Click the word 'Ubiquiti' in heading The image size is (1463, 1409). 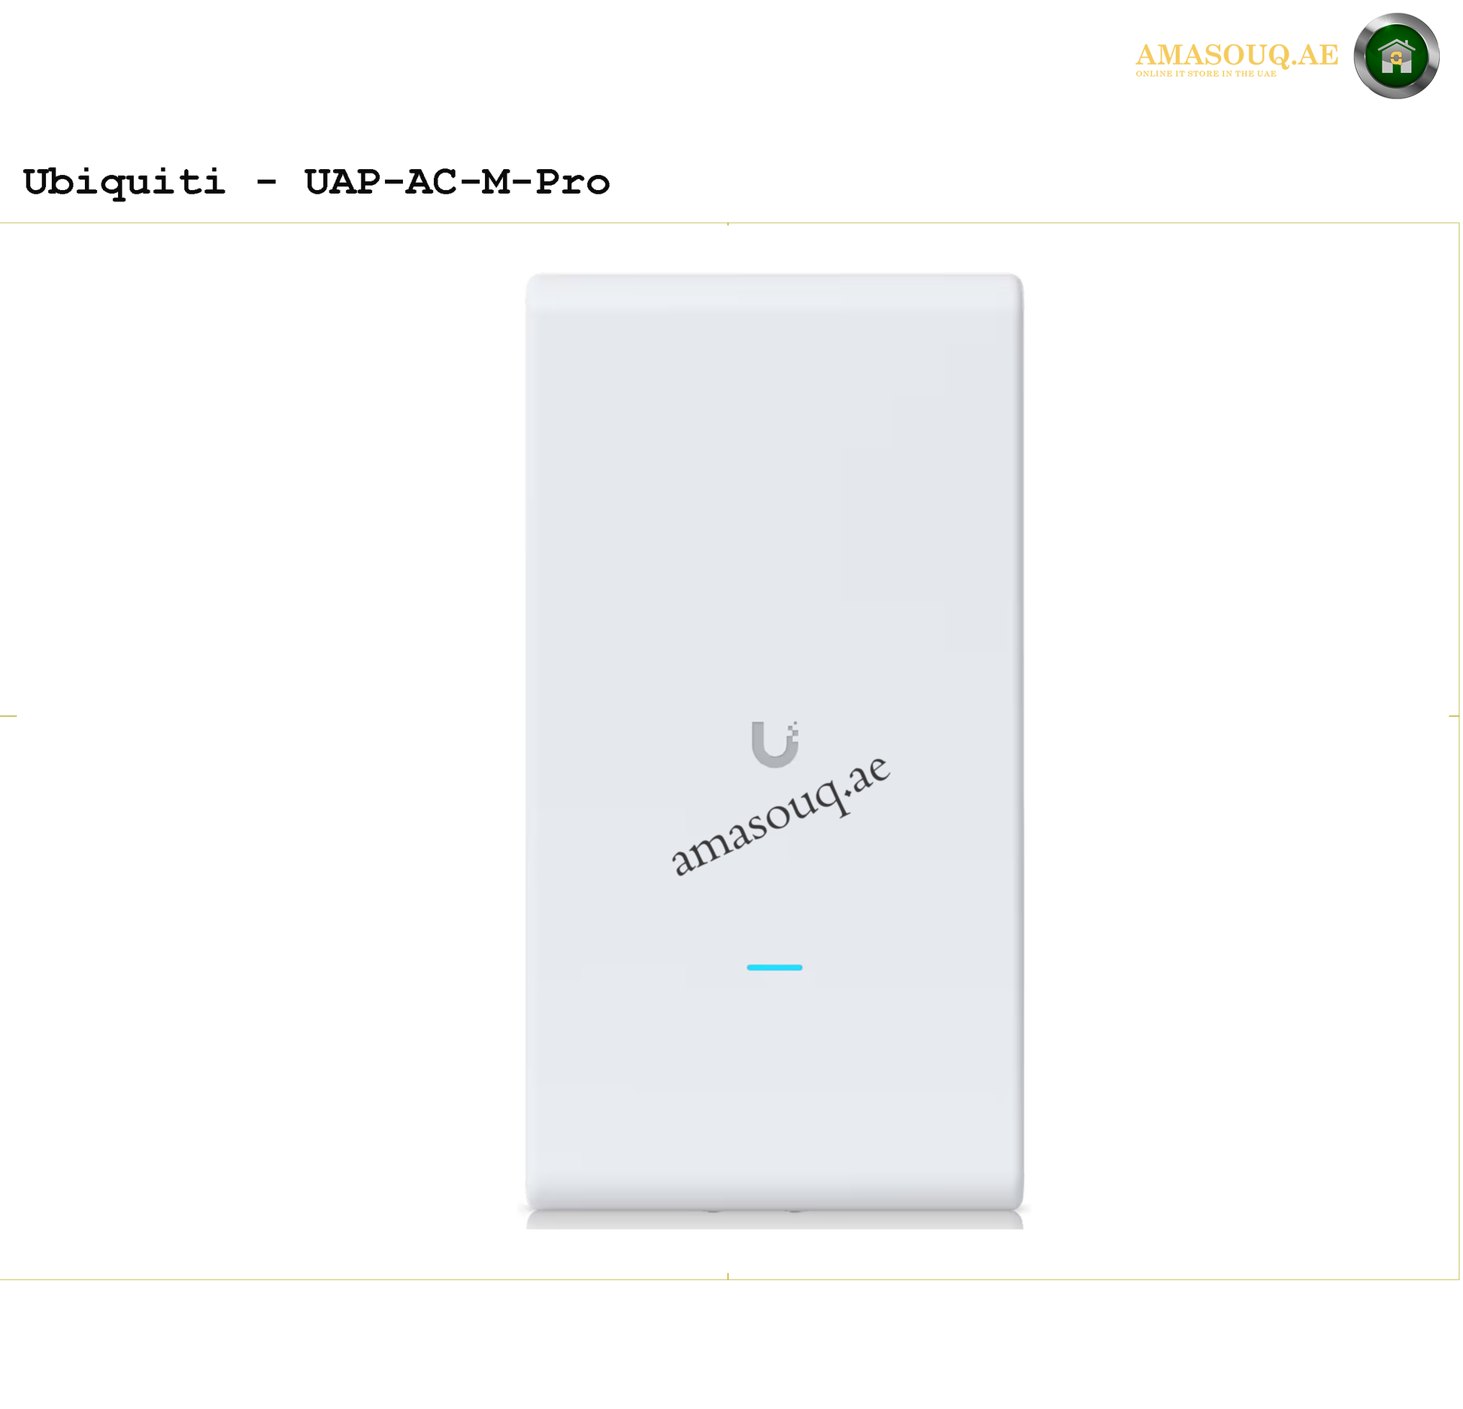tap(124, 183)
